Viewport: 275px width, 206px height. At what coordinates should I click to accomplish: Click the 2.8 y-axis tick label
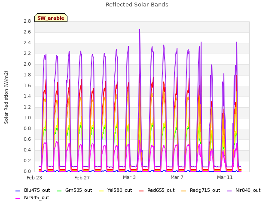pyautogui.click(x=27, y=21)
